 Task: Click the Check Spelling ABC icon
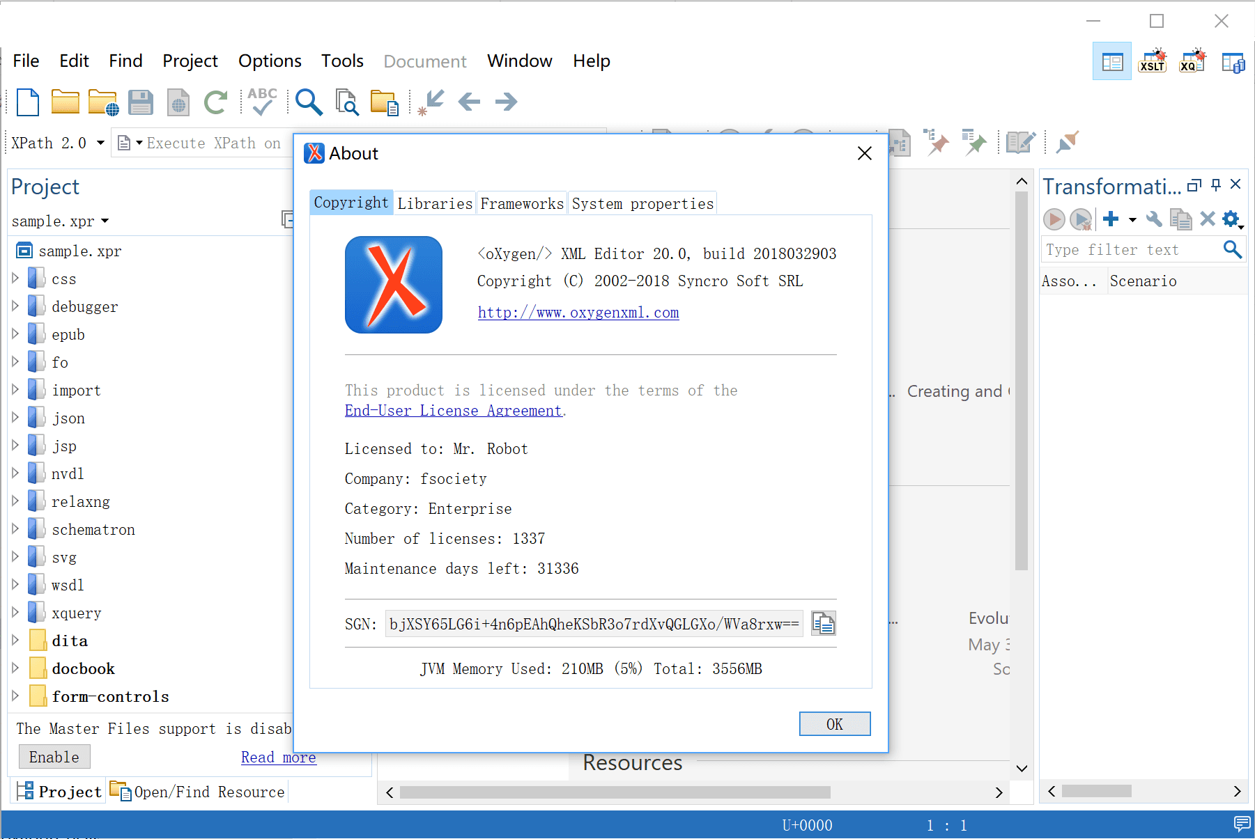pos(262,102)
